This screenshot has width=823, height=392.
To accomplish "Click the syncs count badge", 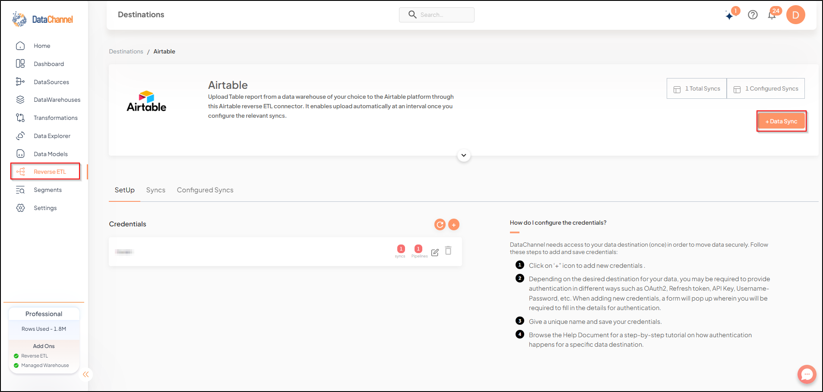I will (x=401, y=249).
